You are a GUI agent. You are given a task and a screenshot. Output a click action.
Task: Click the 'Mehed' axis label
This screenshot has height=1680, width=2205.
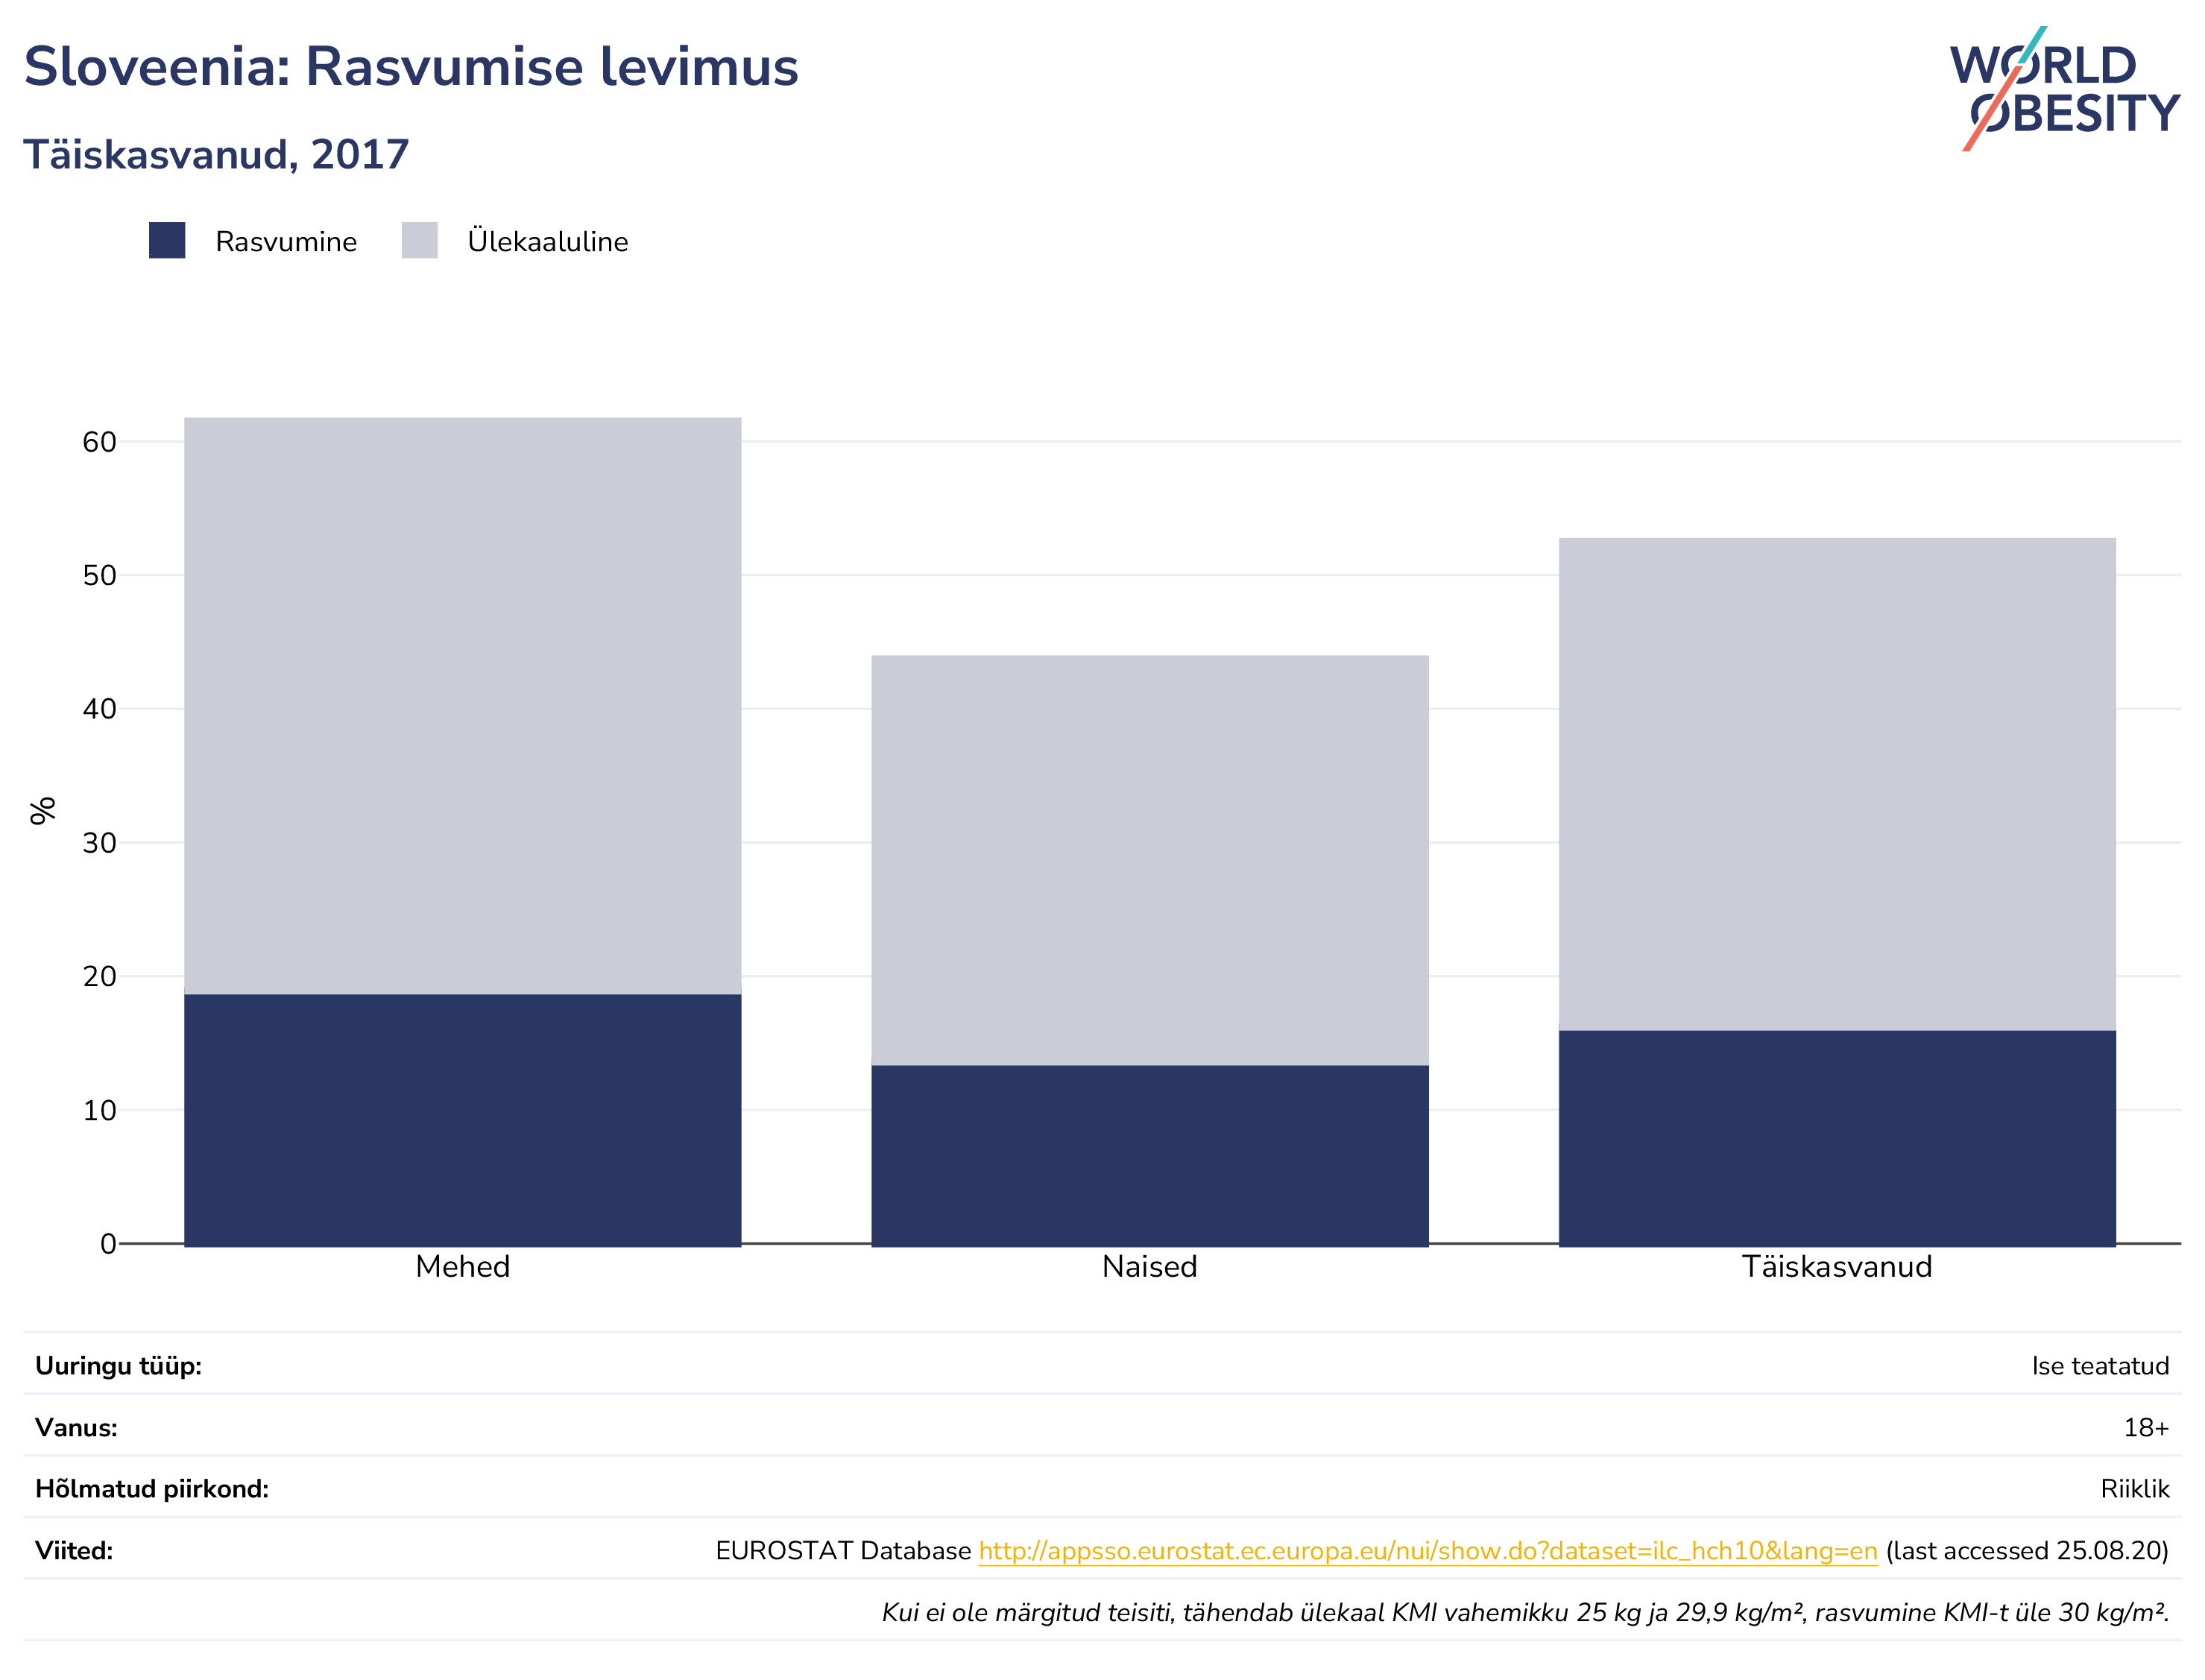point(462,1267)
